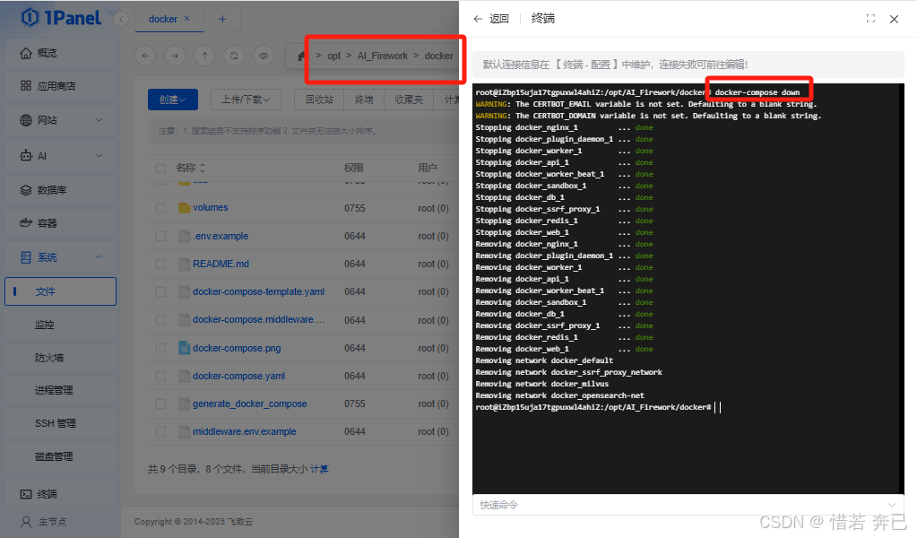917x538 pixels.
Task: Open the volumes folder
Action: click(211, 208)
